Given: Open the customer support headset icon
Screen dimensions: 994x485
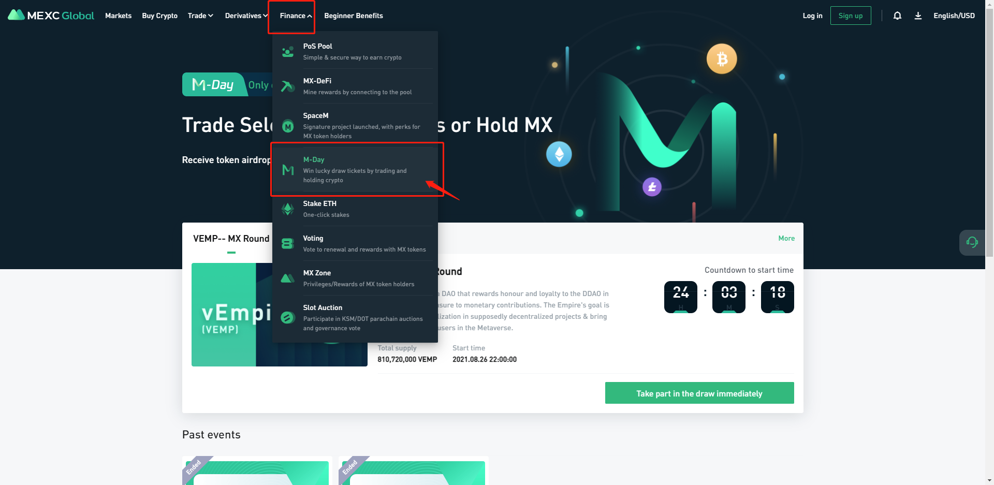Looking at the screenshot, I should tap(972, 242).
